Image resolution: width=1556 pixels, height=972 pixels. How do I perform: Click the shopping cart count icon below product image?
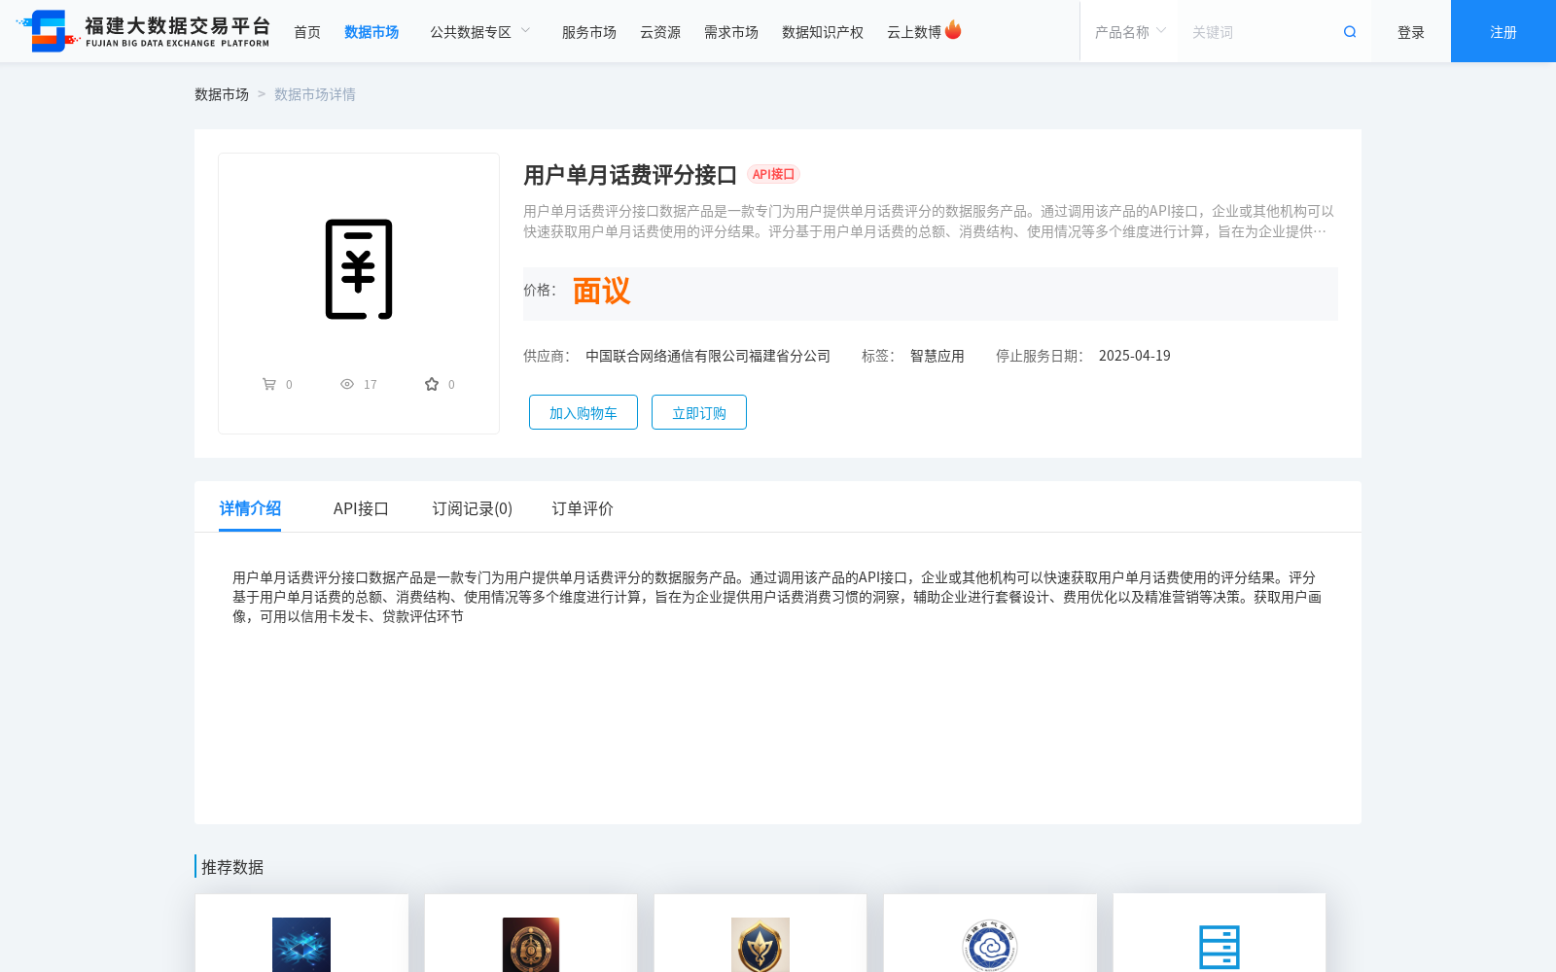pyautogui.click(x=269, y=384)
